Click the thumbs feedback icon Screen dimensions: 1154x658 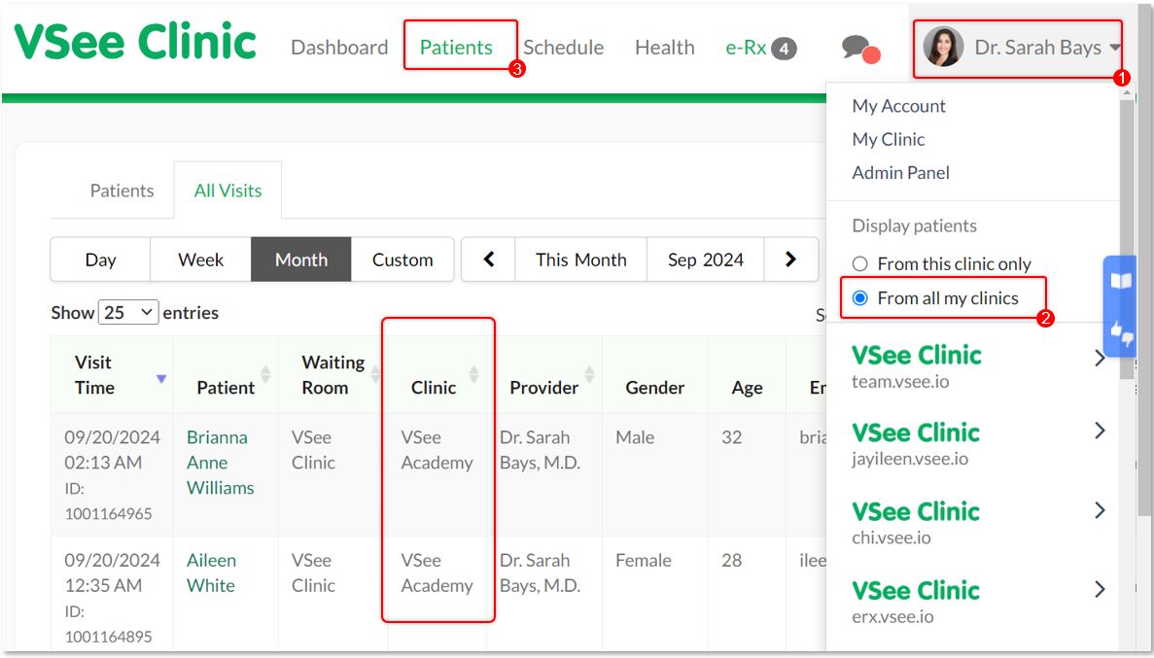[1121, 333]
